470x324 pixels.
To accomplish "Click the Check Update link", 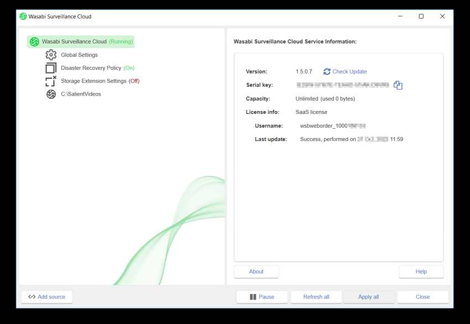I will (349, 72).
